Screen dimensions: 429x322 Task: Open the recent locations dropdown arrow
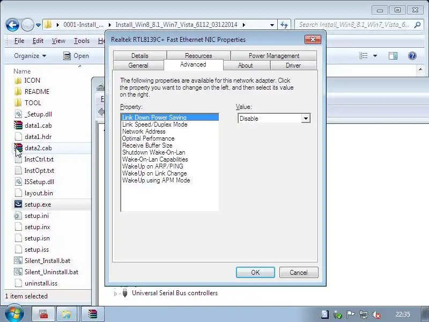click(x=38, y=25)
